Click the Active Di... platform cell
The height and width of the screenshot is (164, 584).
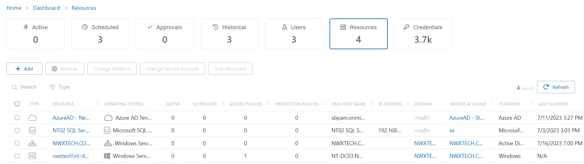pyautogui.click(x=511, y=143)
